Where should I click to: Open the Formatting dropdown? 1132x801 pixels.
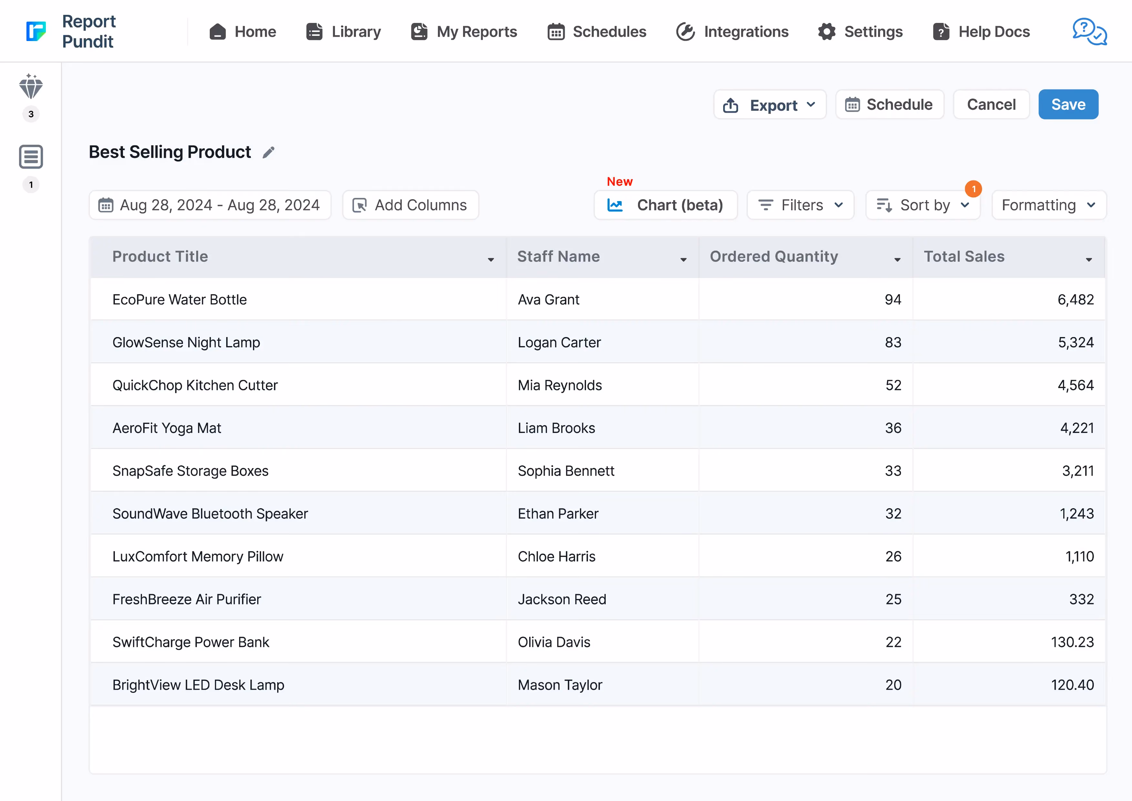(x=1049, y=205)
